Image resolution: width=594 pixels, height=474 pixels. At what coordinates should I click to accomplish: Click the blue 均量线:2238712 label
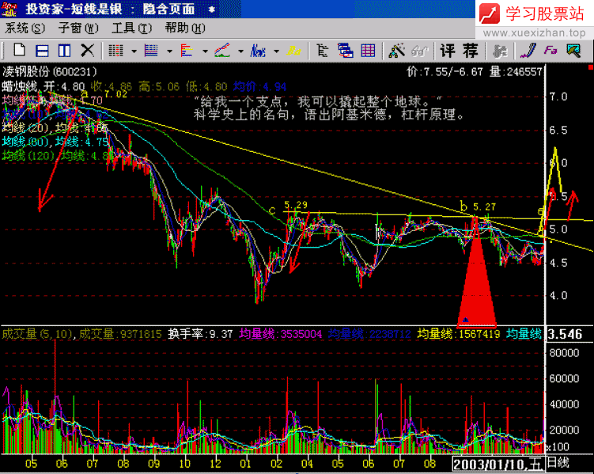pyautogui.click(x=369, y=334)
